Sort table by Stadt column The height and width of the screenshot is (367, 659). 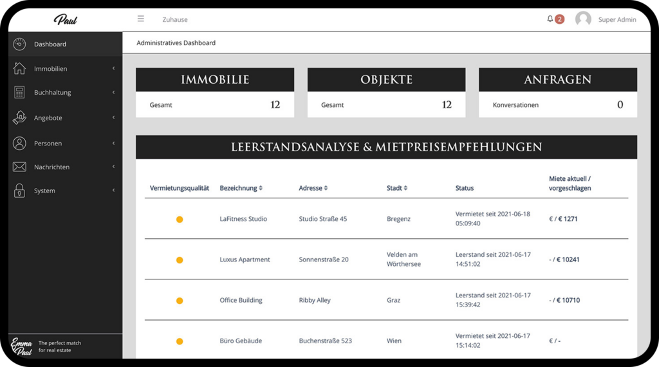tap(396, 188)
